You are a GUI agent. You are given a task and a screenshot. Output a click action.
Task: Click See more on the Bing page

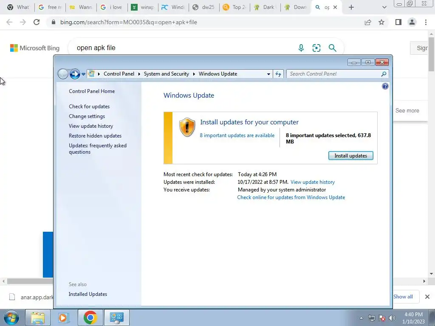(x=407, y=110)
